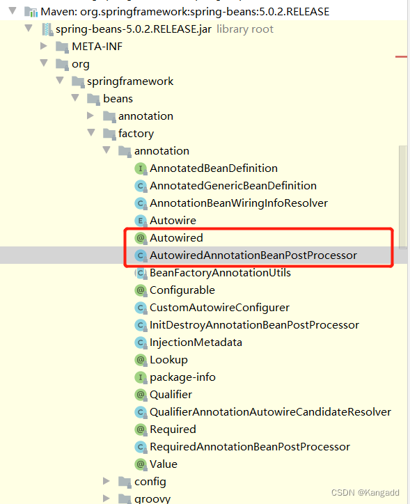Click the Lookup annotation icon

pos(141,360)
